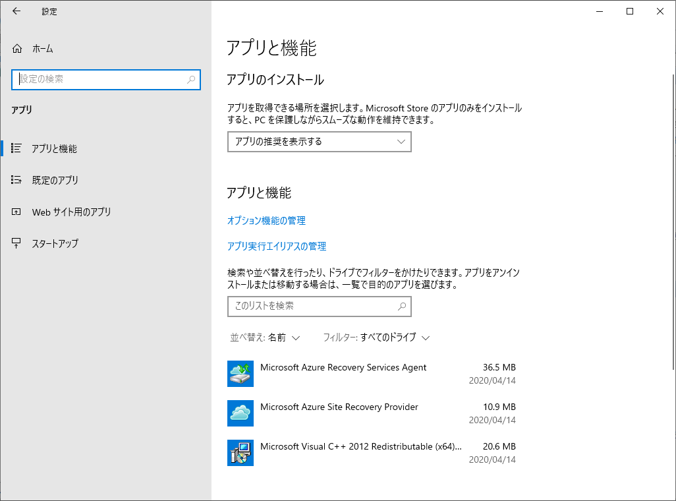Click the magnifier in このリストを検索 box

(402, 307)
